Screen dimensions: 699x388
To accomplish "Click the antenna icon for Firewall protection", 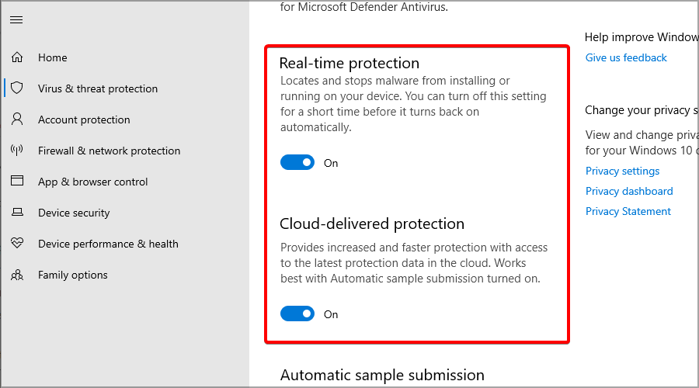I will click(17, 150).
